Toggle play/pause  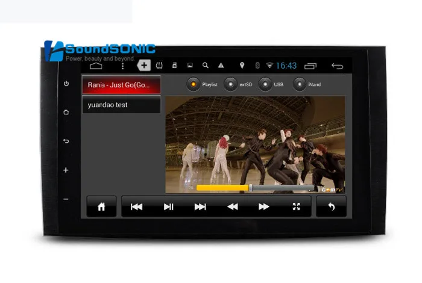click(x=168, y=207)
